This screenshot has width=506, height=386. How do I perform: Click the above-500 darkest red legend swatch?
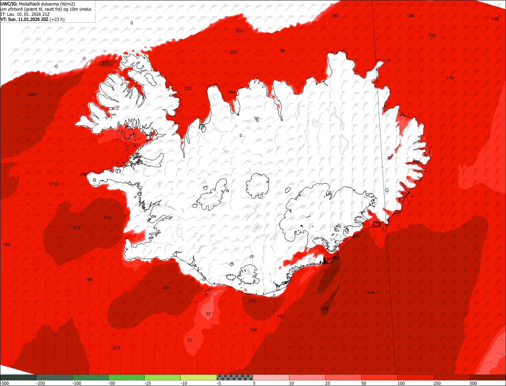tap(488, 377)
